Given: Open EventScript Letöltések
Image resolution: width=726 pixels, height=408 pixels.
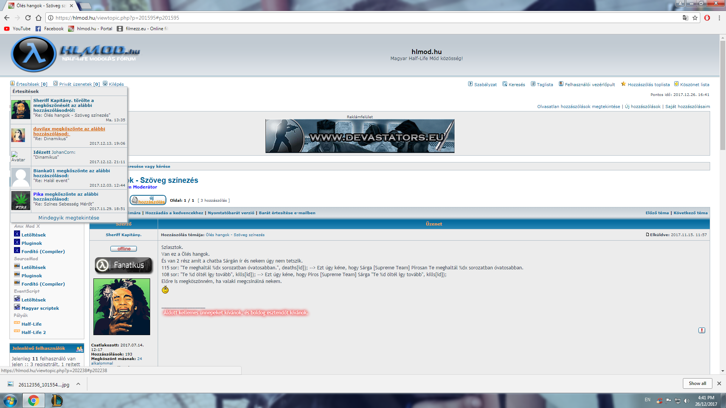Looking at the screenshot, I should pos(34,300).
